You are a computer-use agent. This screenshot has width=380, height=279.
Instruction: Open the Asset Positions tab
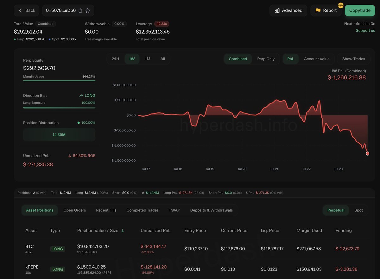40,210
